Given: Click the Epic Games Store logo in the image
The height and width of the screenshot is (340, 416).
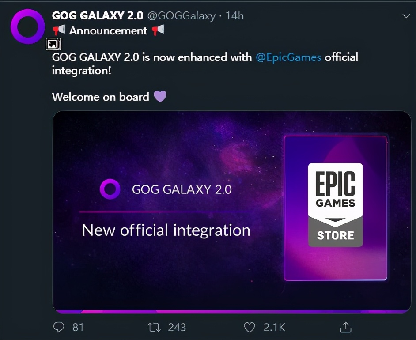Looking at the screenshot, I should [335, 204].
